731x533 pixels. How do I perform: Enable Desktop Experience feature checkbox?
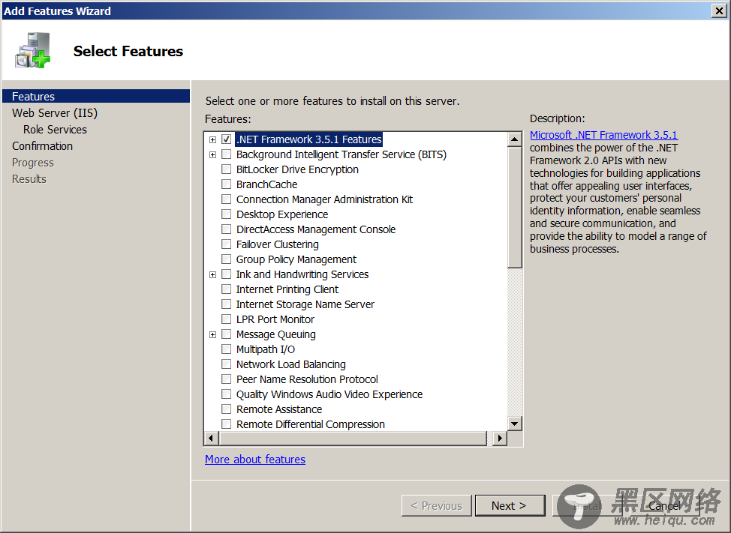(226, 214)
